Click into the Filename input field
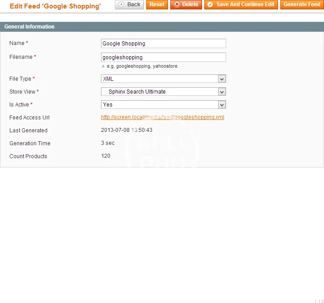The width and height of the screenshot is (324, 303). click(164, 57)
